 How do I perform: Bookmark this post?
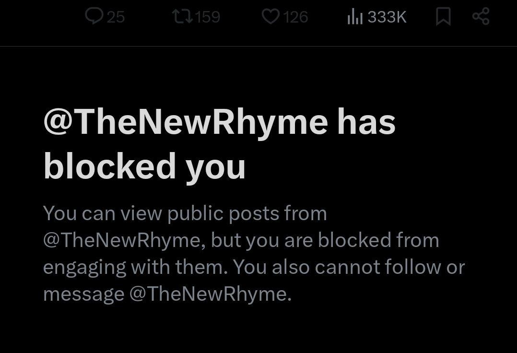tap(443, 17)
